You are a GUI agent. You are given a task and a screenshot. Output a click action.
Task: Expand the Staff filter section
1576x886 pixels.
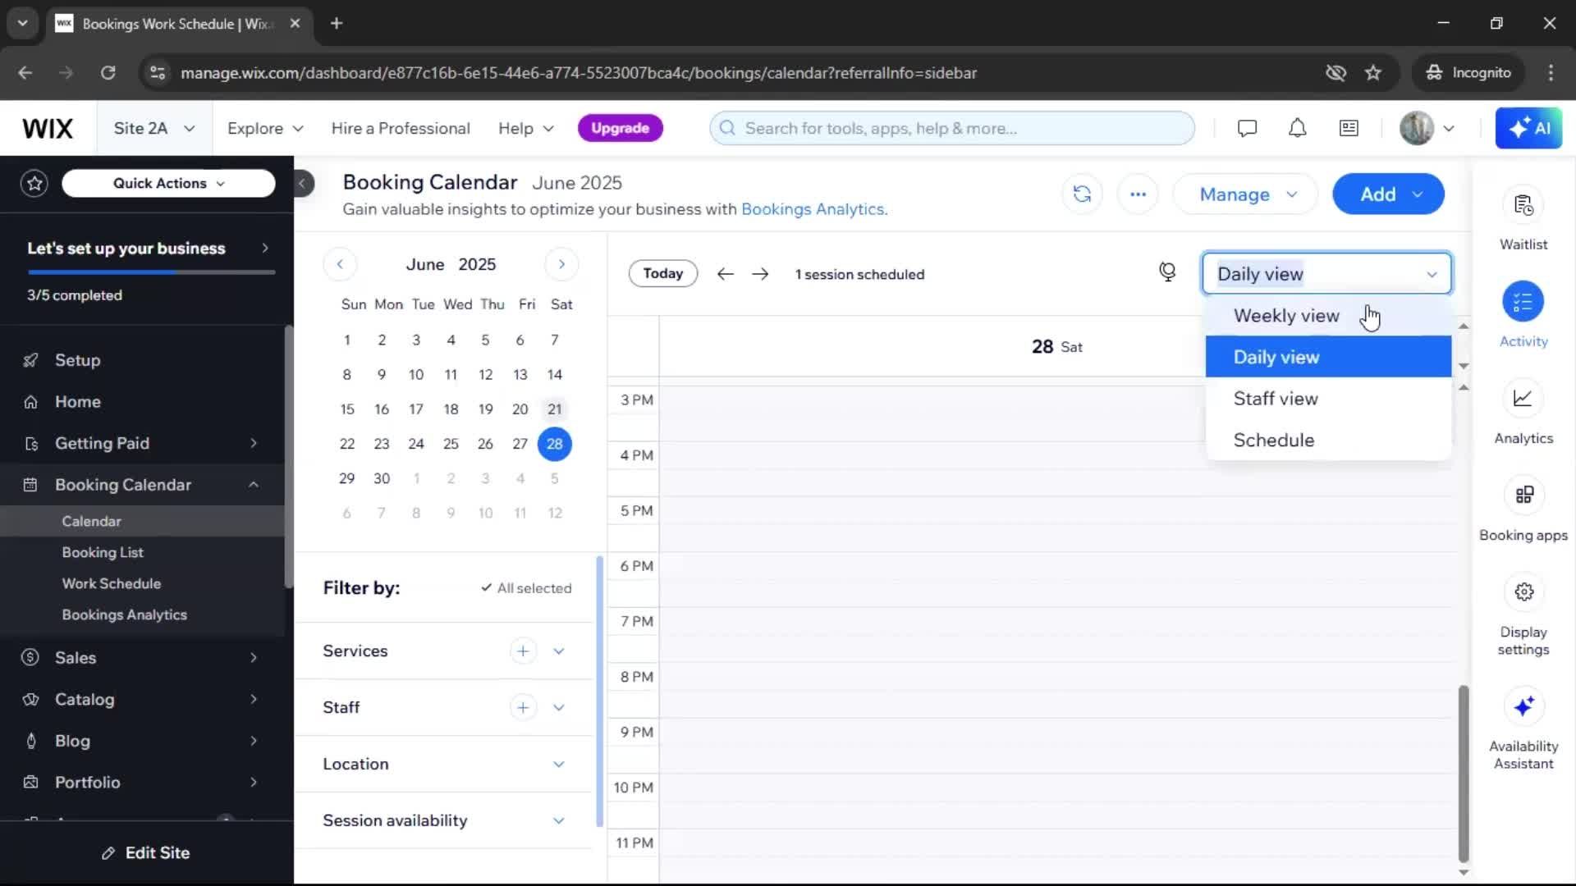click(559, 708)
